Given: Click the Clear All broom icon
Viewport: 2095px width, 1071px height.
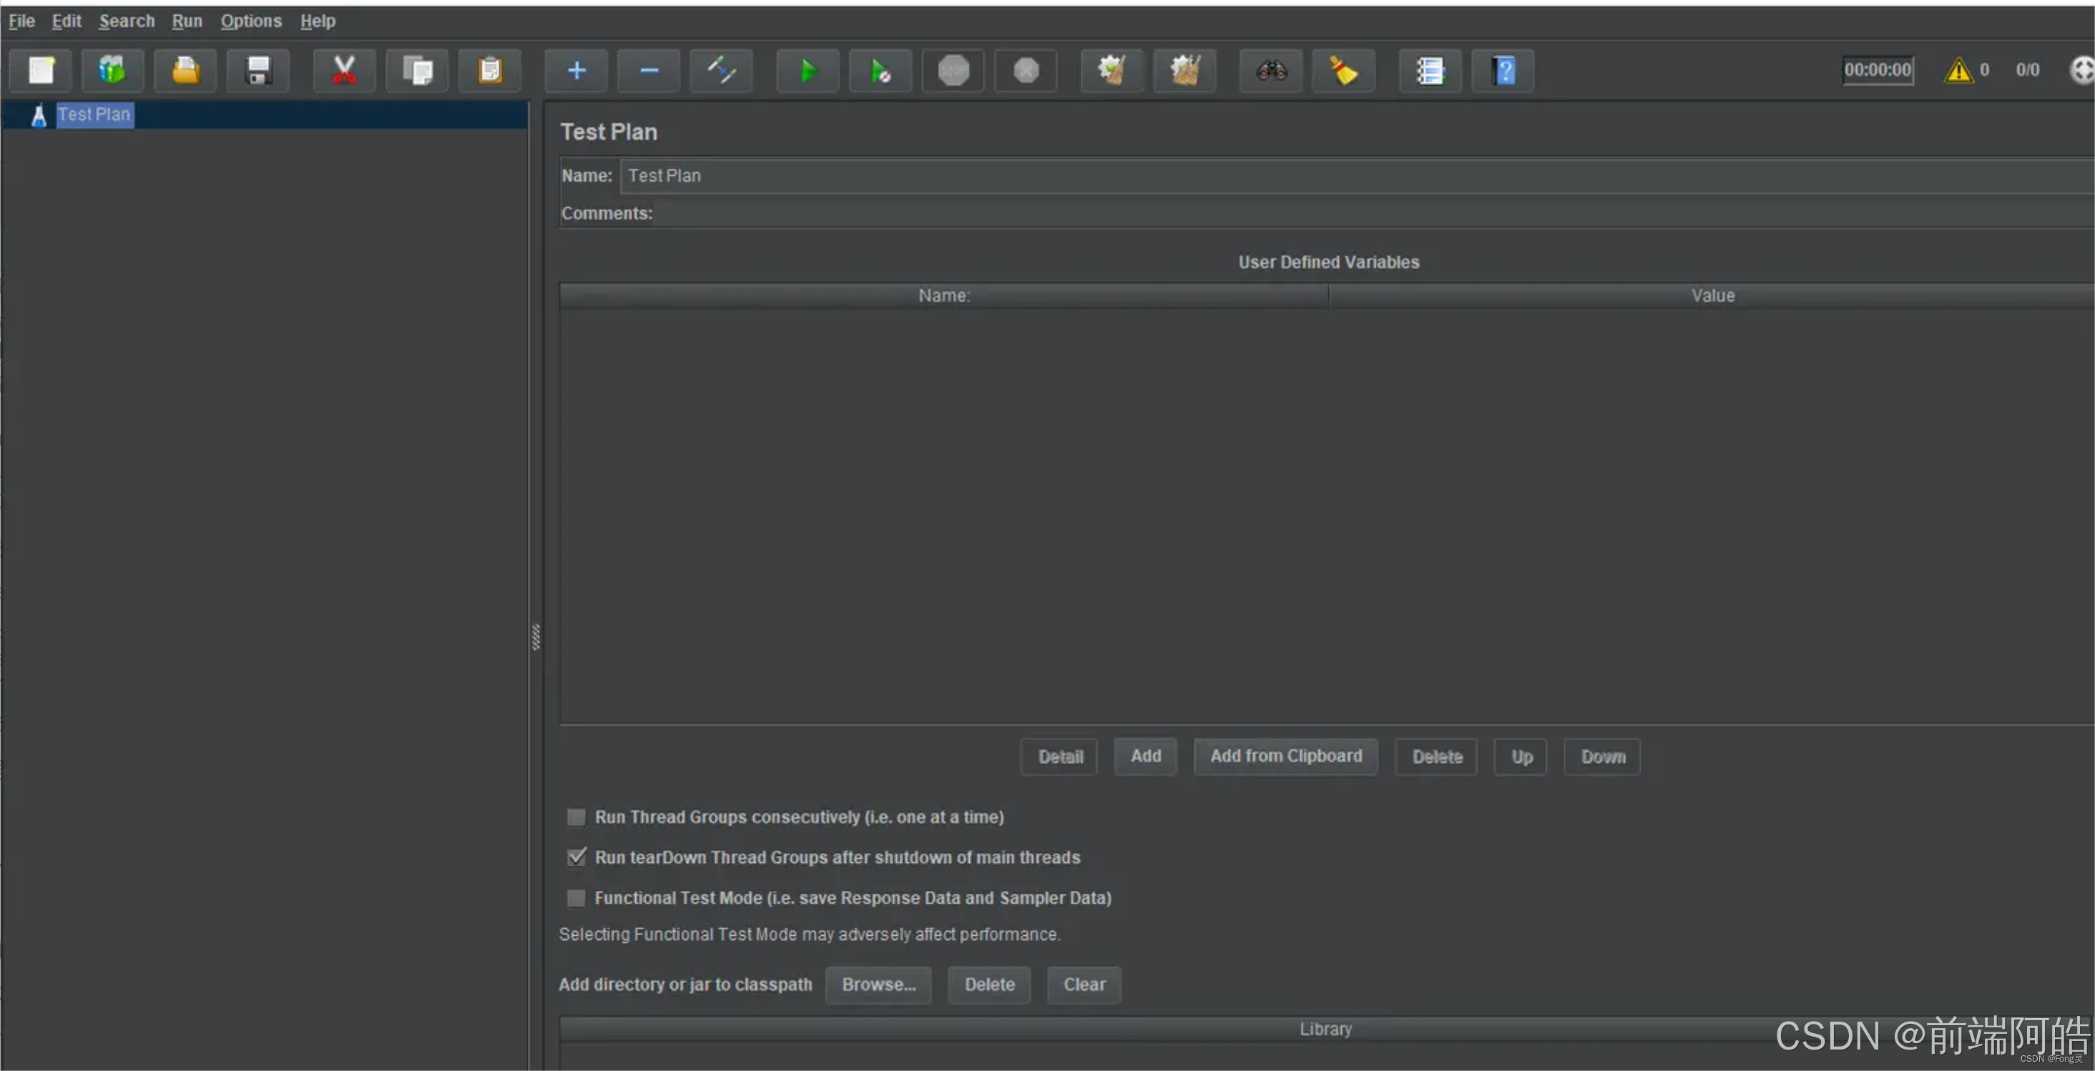Looking at the screenshot, I should point(1184,71).
